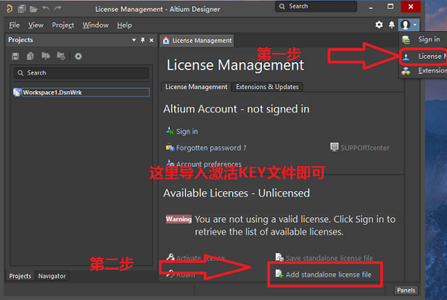Pin the Projects panel
447x300 pixels.
[x=142, y=40]
